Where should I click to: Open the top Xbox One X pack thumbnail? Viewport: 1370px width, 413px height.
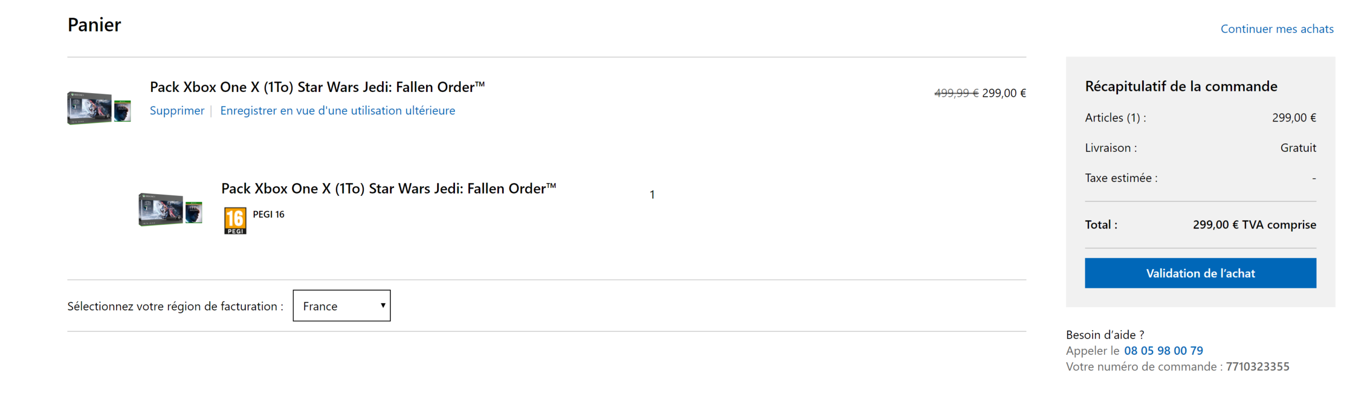click(99, 108)
